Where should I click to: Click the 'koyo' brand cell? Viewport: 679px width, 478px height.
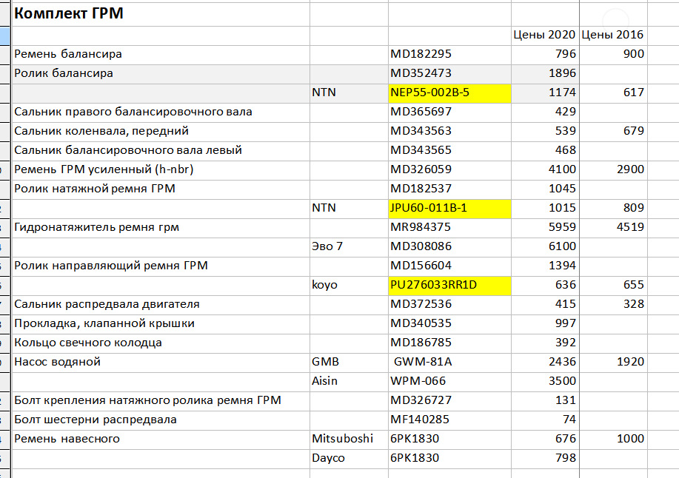coord(349,286)
